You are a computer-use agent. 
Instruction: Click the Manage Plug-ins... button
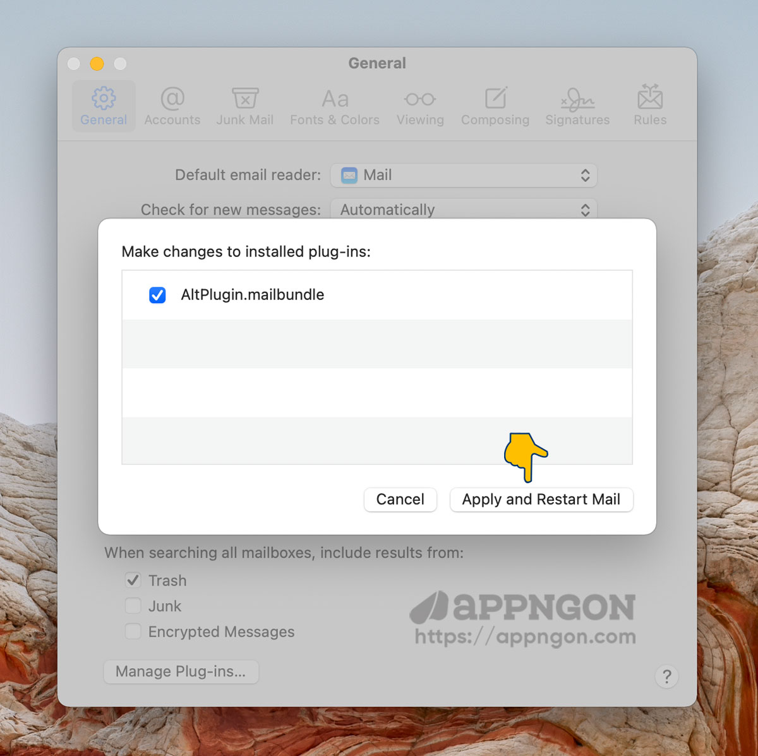pyautogui.click(x=181, y=671)
